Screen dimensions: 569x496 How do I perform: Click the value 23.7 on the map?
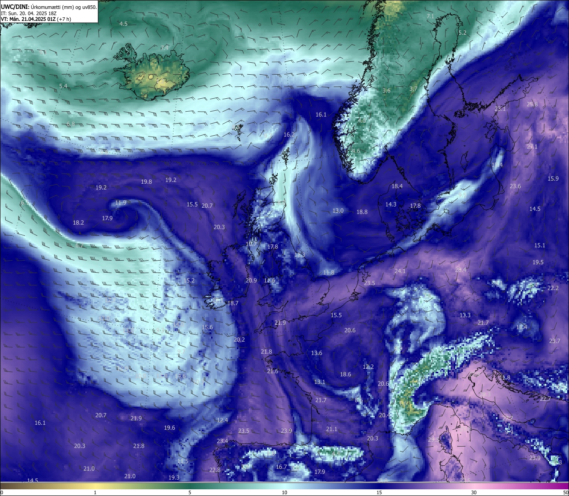(x=554, y=341)
